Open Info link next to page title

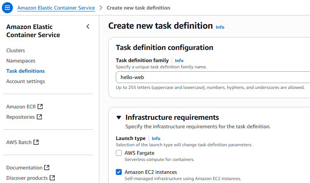coord(220,27)
